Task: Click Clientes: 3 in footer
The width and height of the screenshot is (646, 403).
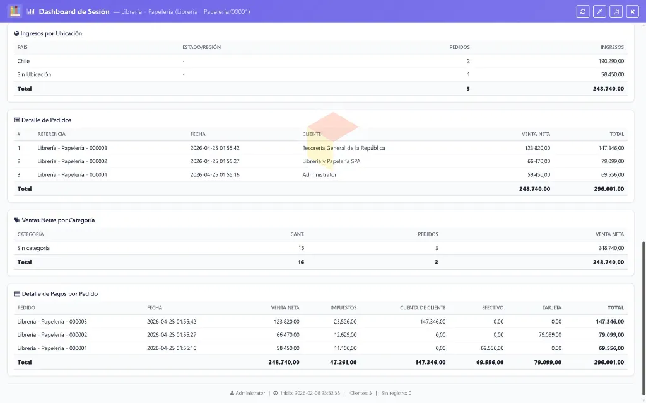Action: tap(360, 393)
